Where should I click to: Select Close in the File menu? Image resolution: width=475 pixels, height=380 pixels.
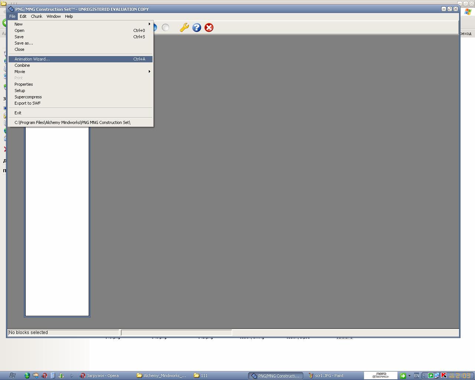point(81,49)
